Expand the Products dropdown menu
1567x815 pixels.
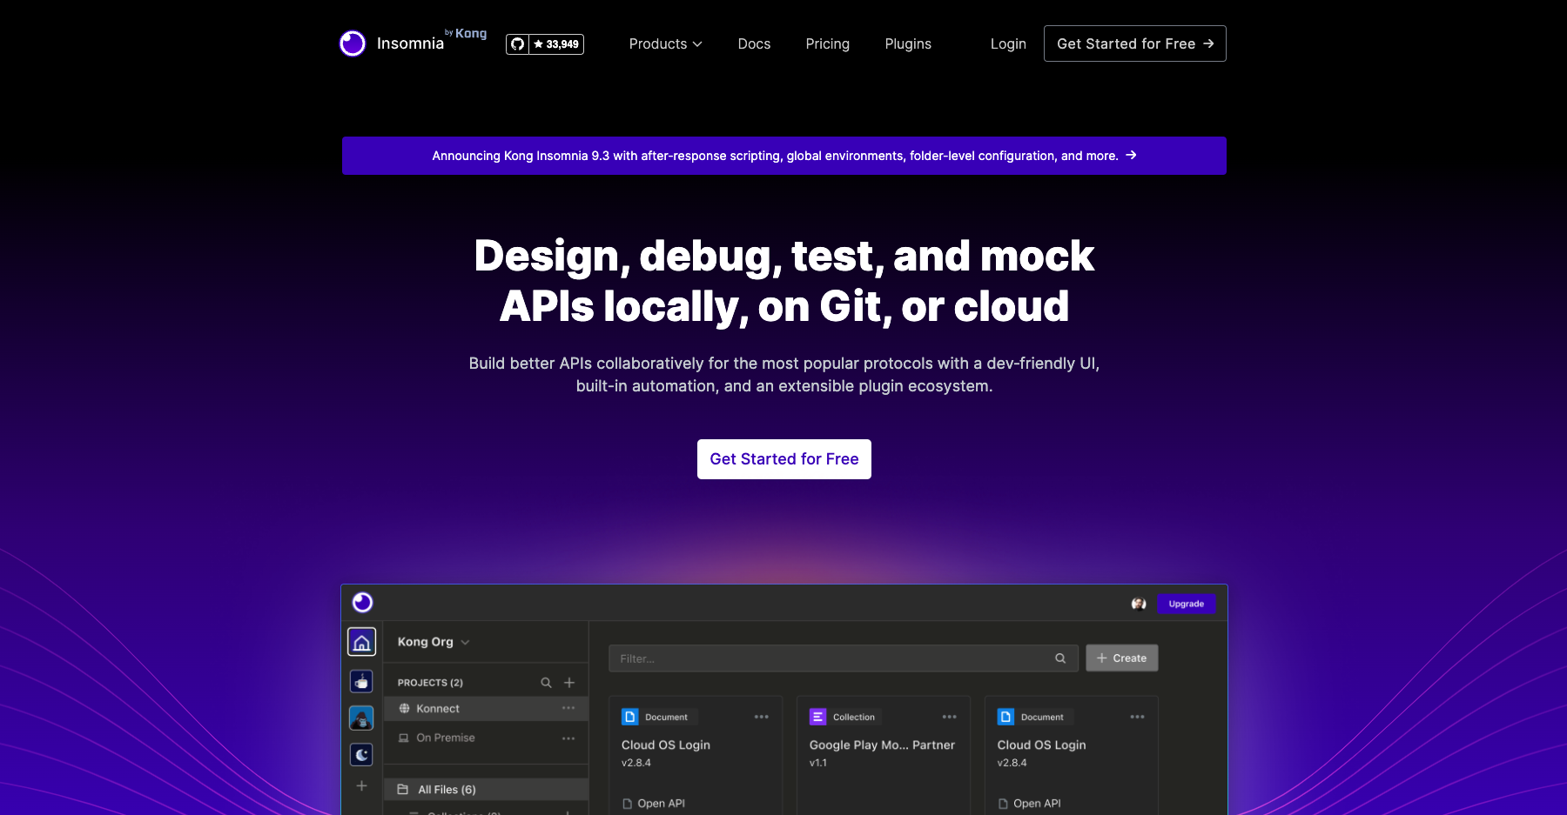665,43
